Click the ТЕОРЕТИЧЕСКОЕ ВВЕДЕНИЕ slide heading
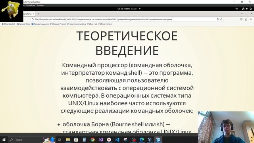 coord(127,43)
